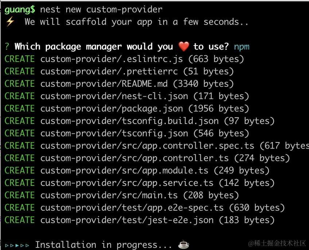The image size is (309, 250).
Task: Click the guang$ shell prompt
Action: pos(20,9)
